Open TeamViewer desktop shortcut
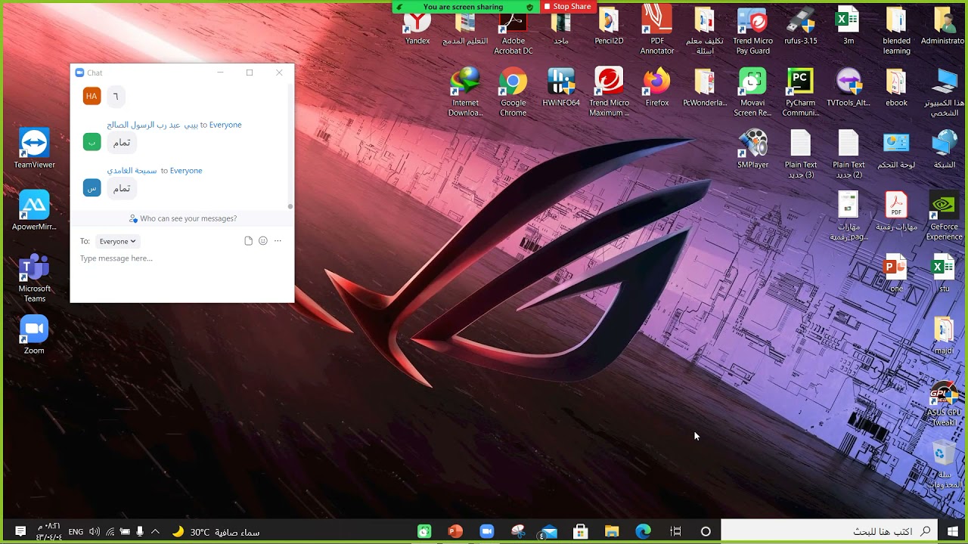Screen dimensions: 968x544 [34, 148]
